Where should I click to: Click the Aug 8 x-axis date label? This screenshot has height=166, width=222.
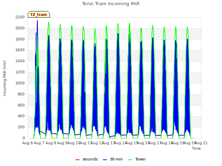pos(51,143)
